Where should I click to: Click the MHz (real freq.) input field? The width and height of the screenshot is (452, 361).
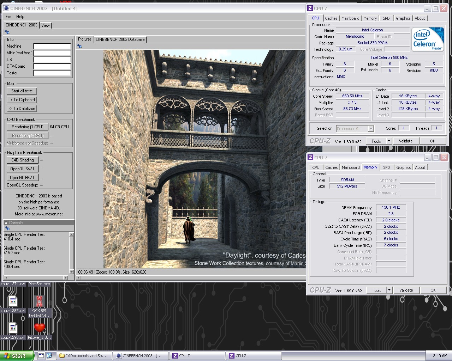click(x=52, y=53)
